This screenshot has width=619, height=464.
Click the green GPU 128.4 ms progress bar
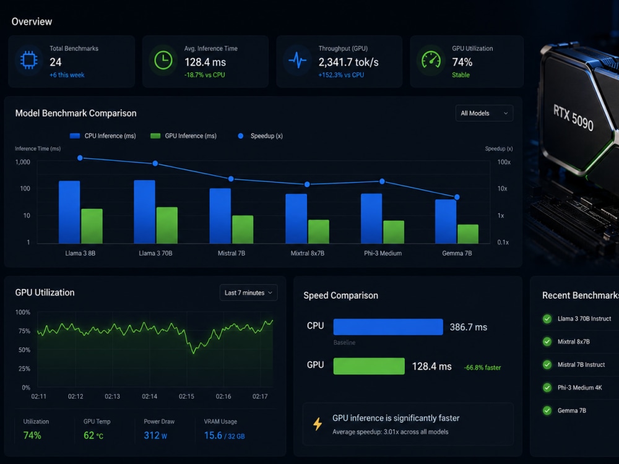[x=369, y=366]
